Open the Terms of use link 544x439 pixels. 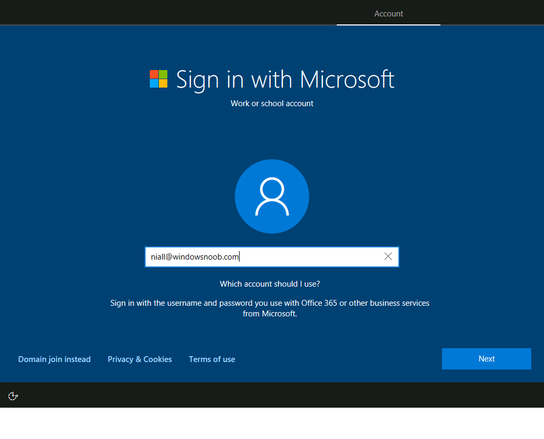(212, 359)
